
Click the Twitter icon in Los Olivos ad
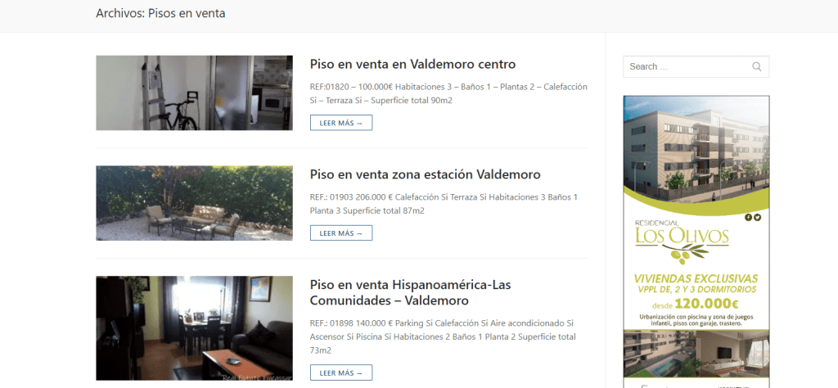click(x=757, y=217)
